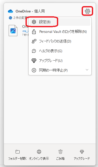Choose フィードバックの送信(D) menu entry

tap(60, 41)
